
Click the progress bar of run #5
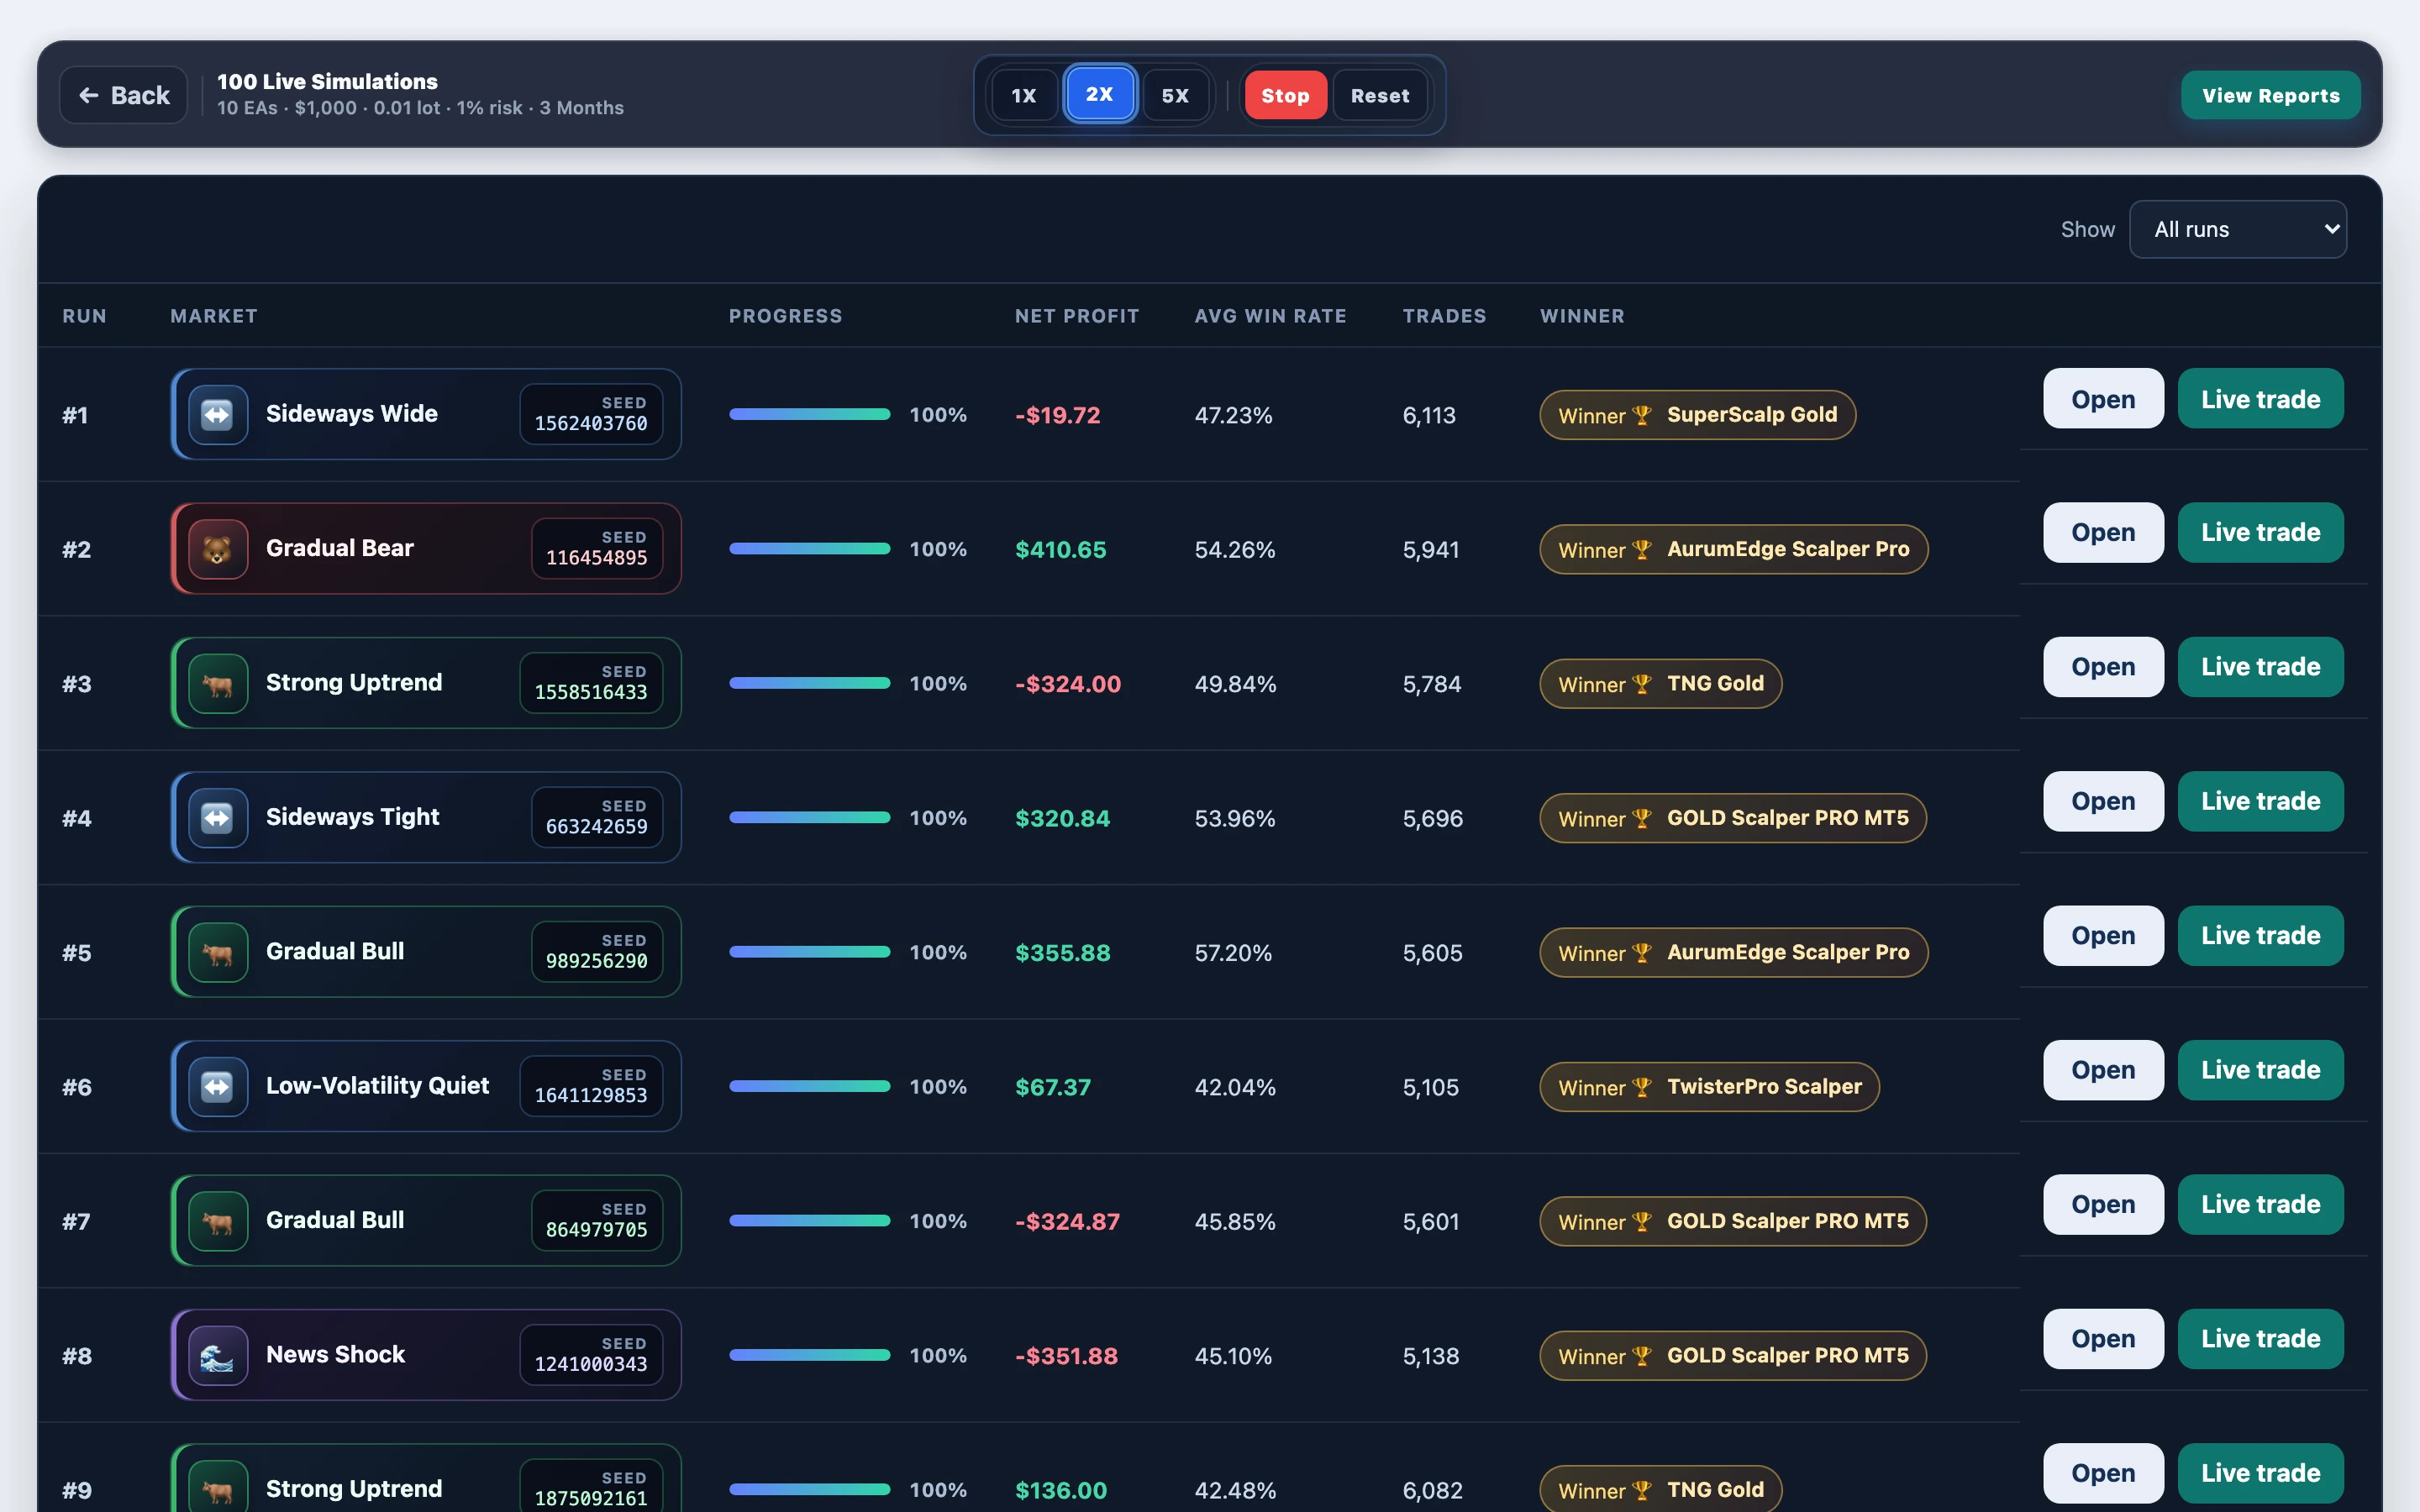[809, 952]
